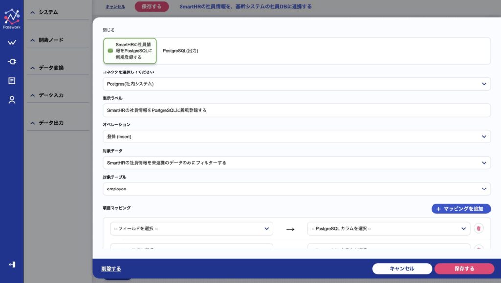501x283 pixels.
Task: Select the SmartHR PostgreSQL node card
Action: [130, 51]
